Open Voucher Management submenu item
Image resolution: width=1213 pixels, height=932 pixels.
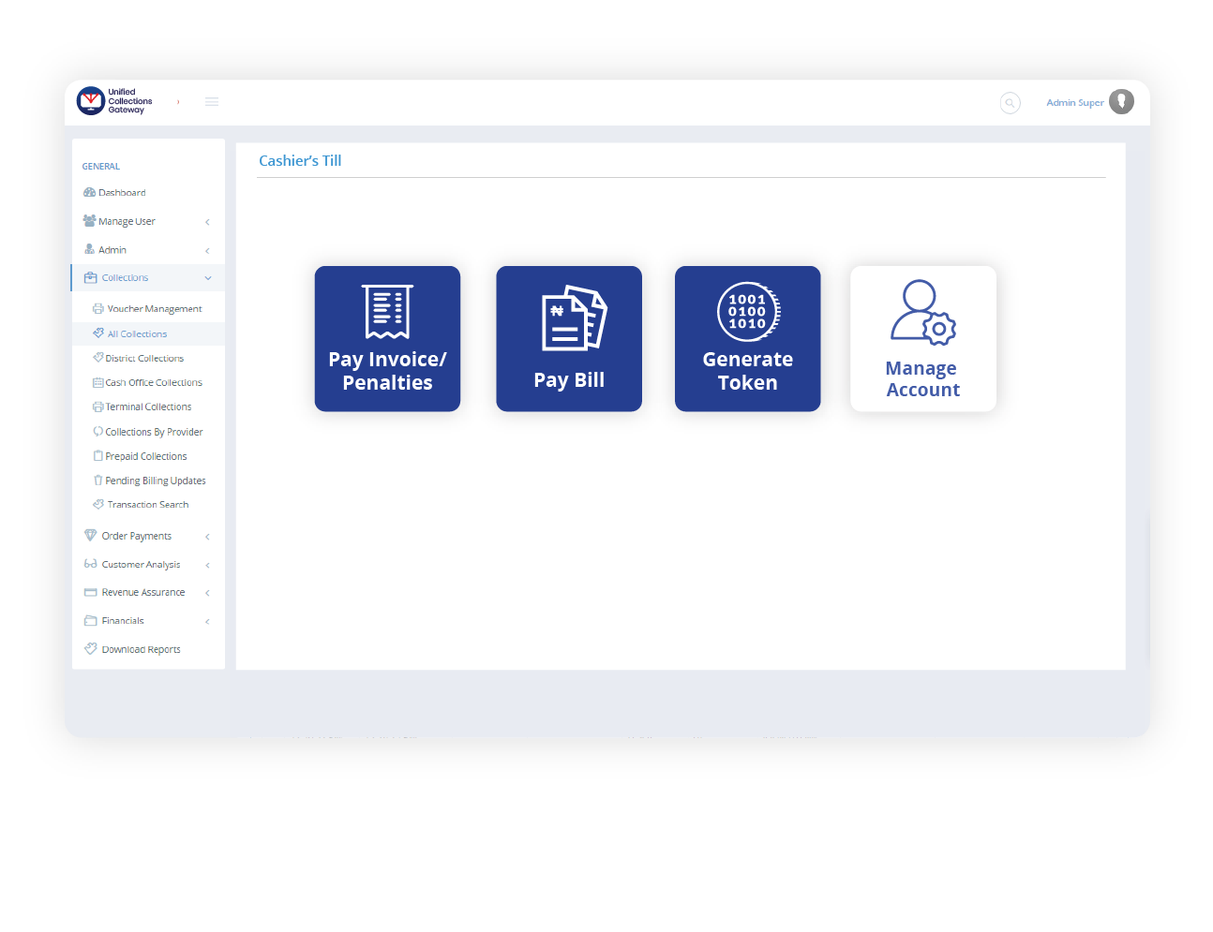coord(154,309)
